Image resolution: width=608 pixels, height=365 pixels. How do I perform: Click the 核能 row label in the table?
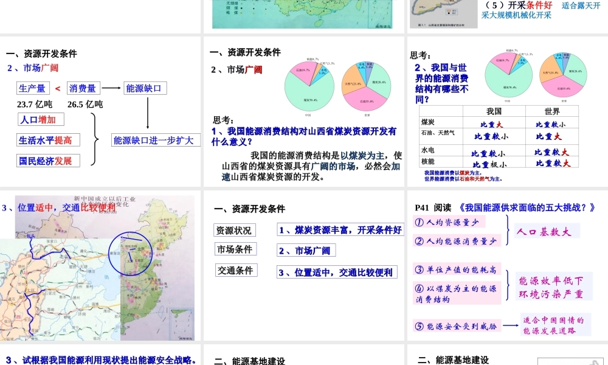click(x=428, y=162)
